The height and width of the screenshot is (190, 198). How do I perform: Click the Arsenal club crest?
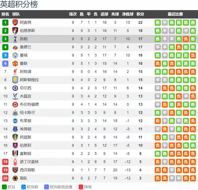(15, 22)
